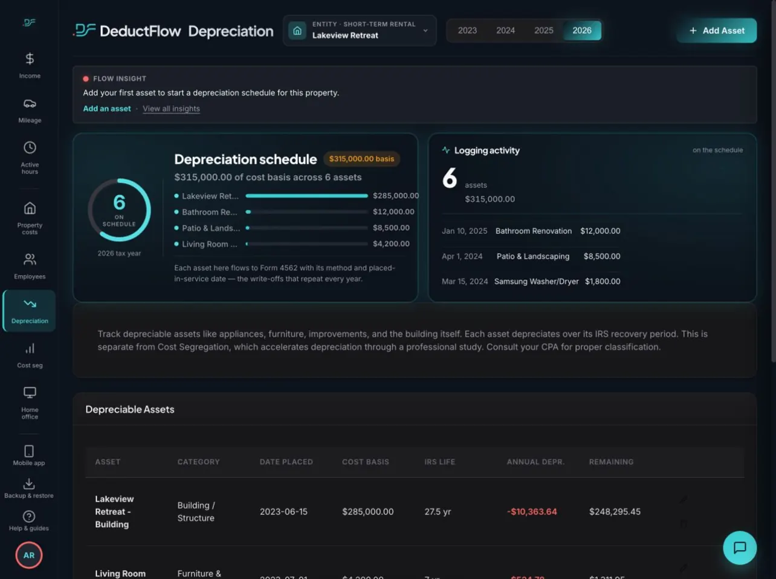
Task: Click the page scrollbar on the right edge
Action: pyautogui.click(x=773, y=181)
